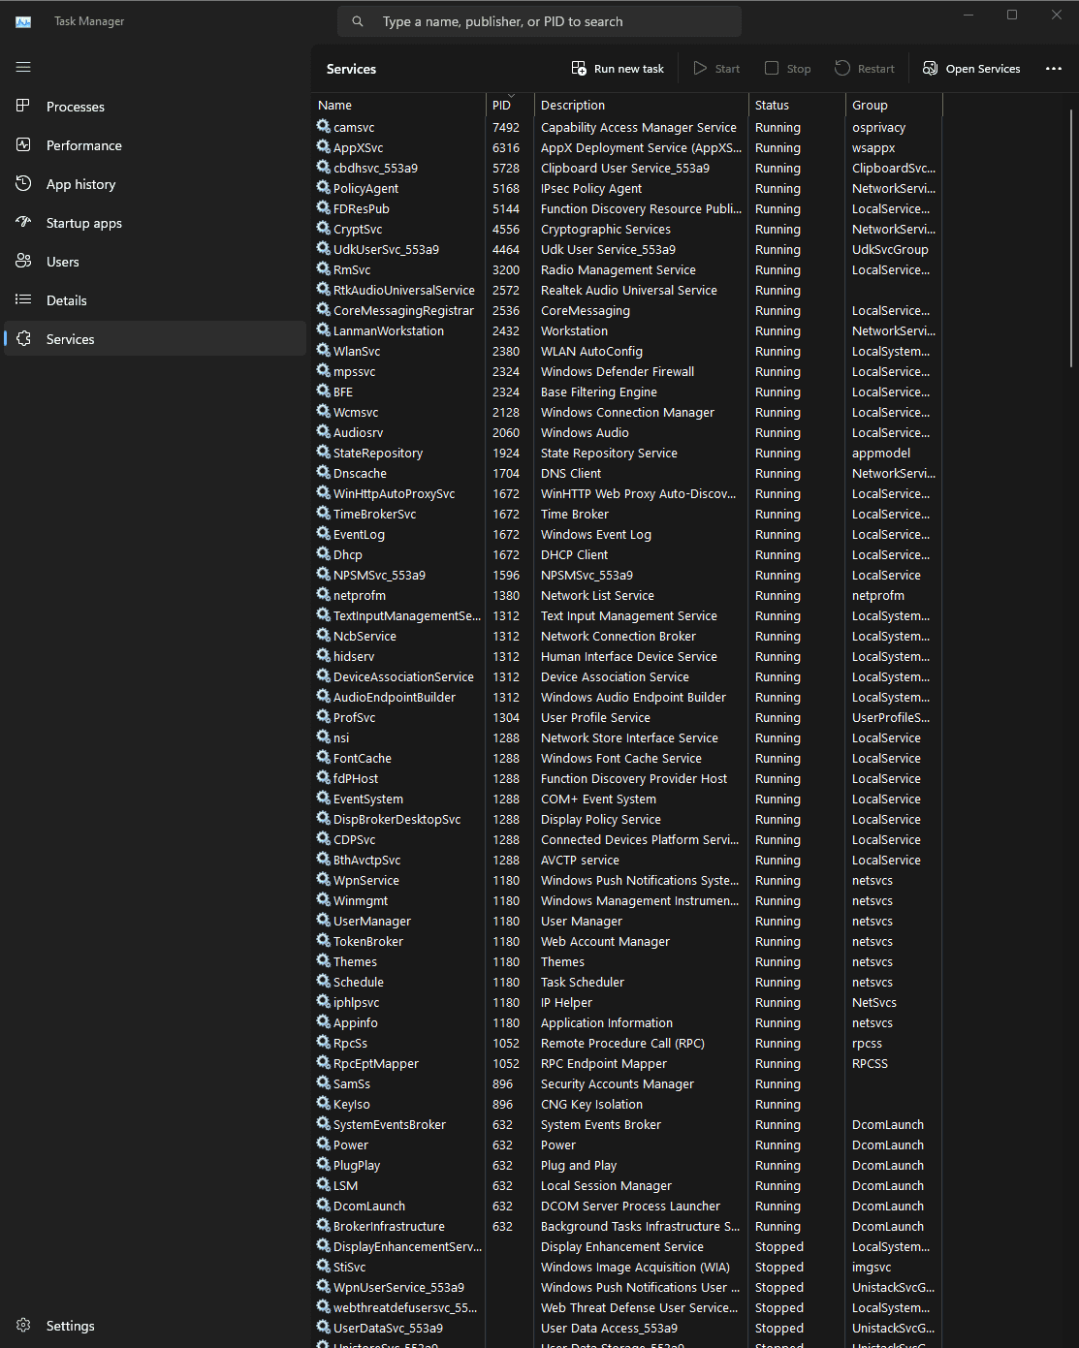Click the gear icon beside Themes
The height and width of the screenshot is (1348, 1079).
tap(324, 960)
